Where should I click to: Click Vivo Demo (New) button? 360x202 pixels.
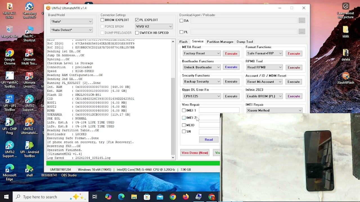click(x=195, y=153)
